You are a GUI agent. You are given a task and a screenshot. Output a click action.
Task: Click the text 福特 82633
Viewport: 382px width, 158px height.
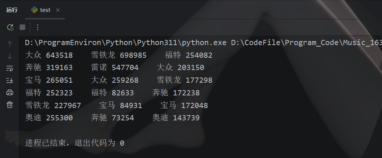point(112,93)
